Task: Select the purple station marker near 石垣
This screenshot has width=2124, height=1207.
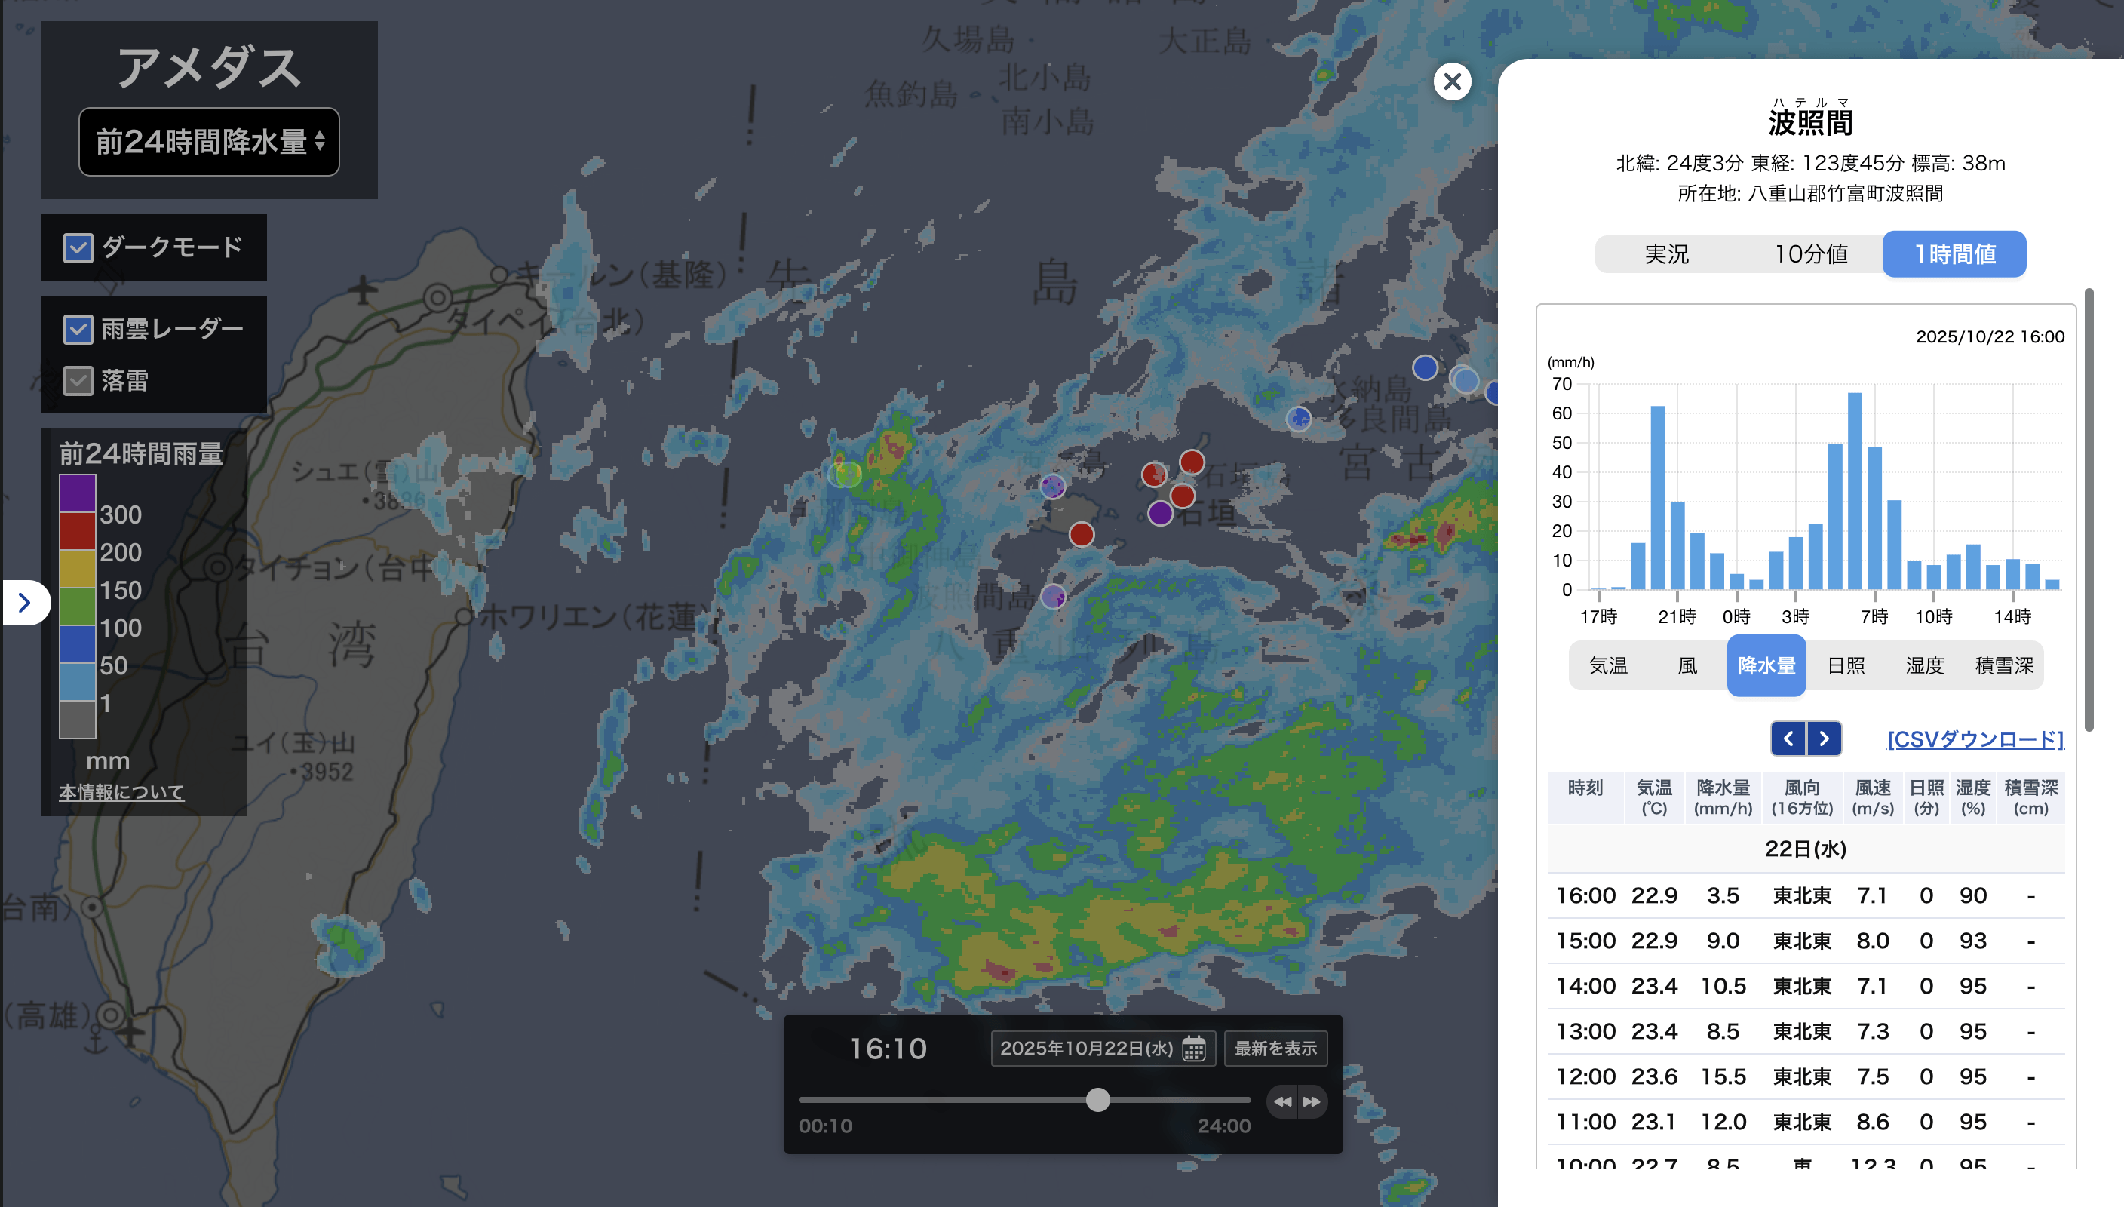Action: (1160, 513)
